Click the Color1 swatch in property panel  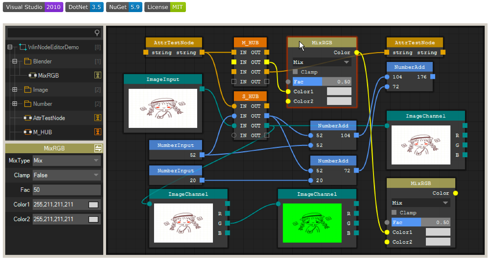point(93,205)
